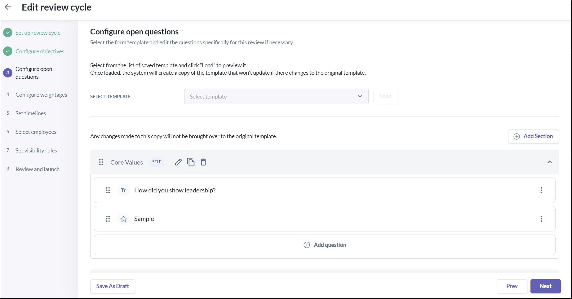Image resolution: width=572 pixels, height=299 pixels.
Task: Go back using the arrow icon
Action: pos(8,7)
